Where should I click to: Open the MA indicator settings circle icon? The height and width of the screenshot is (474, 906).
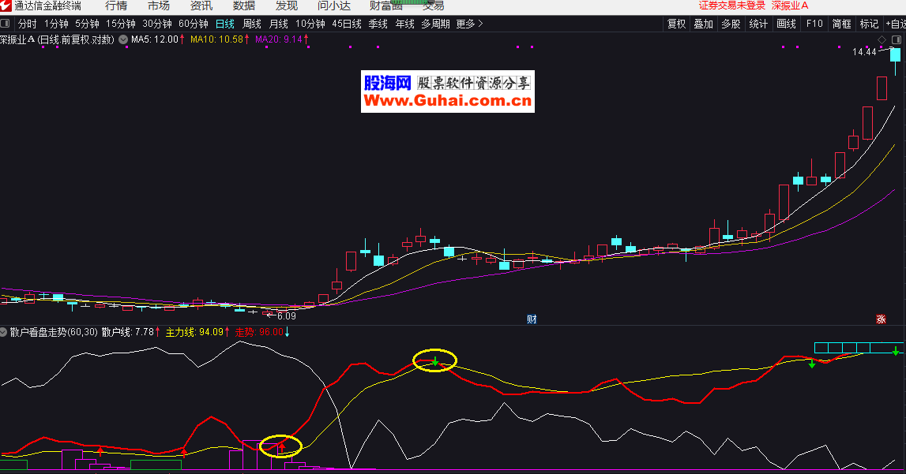123,39
